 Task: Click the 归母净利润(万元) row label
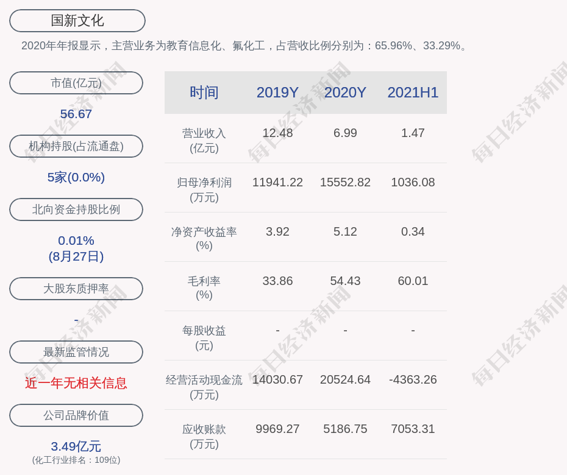coord(204,189)
